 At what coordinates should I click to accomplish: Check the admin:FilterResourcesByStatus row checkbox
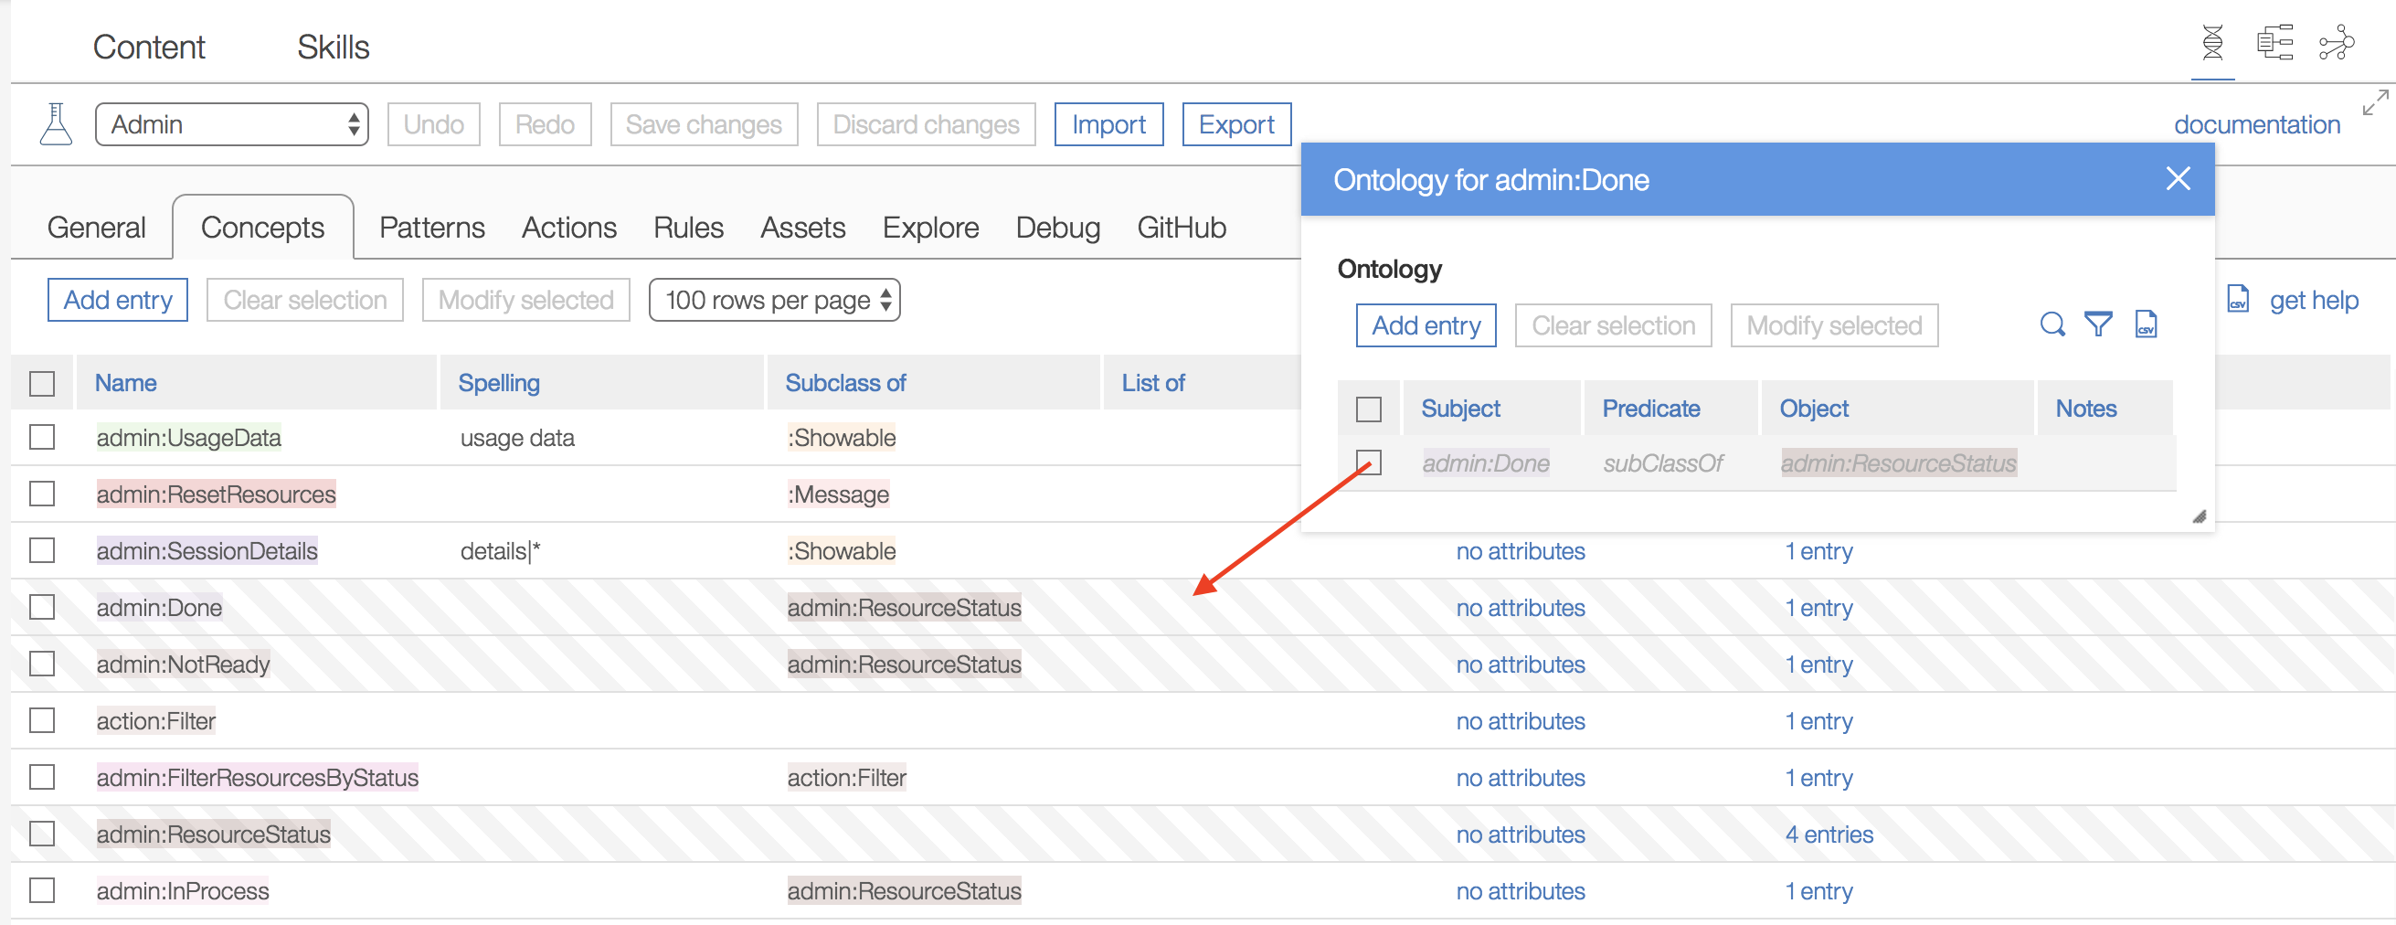coord(42,778)
